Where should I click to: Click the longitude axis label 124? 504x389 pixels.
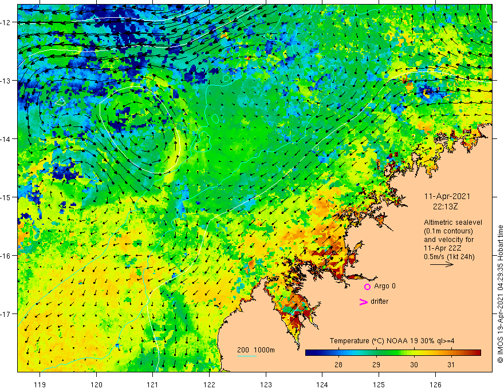322,384
